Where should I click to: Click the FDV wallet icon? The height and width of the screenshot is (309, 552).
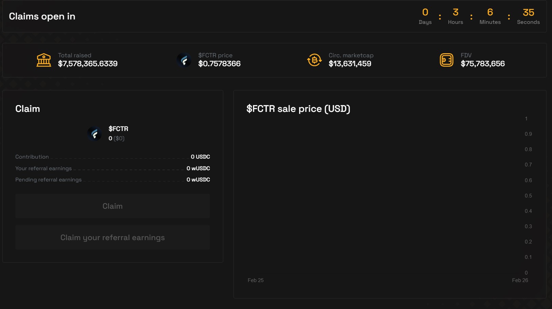(447, 60)
